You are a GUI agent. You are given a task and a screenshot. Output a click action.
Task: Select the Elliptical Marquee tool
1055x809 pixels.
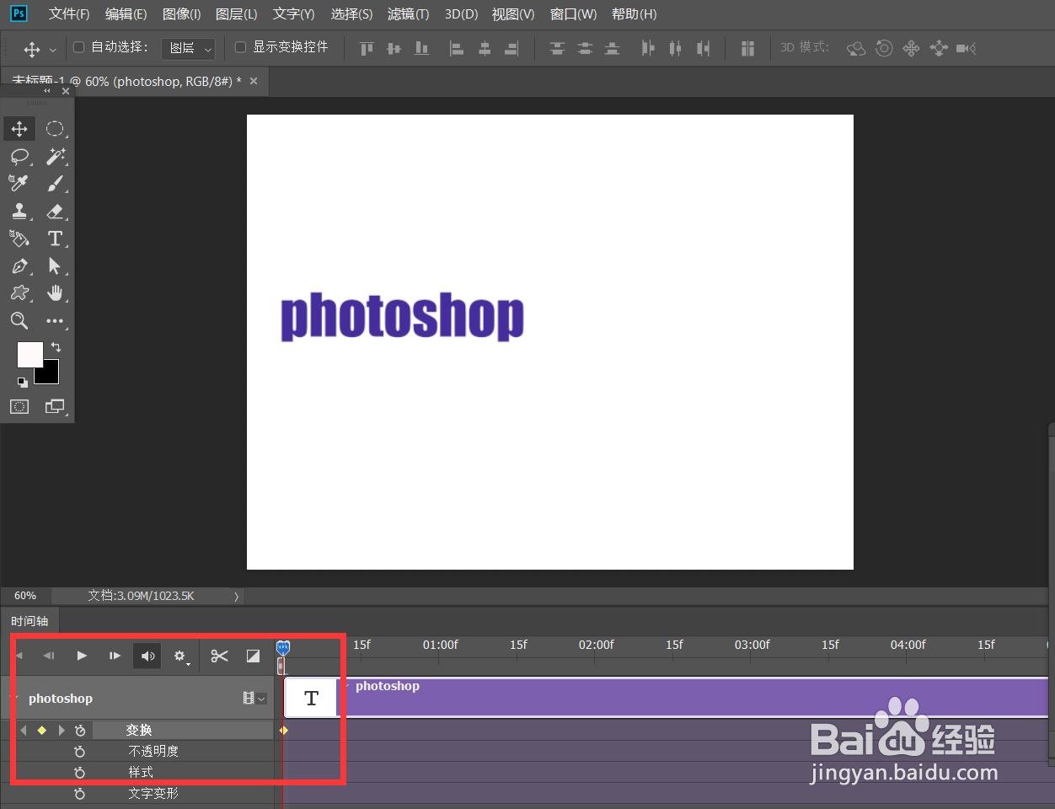55,129
